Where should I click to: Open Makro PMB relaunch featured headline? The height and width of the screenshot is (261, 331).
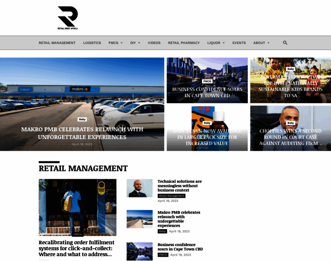click(82, 133)
